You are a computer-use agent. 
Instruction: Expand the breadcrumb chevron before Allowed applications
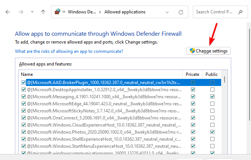(100, 12)
